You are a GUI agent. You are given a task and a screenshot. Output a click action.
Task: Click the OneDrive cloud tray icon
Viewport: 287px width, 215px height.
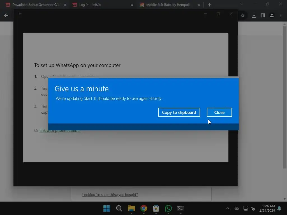click(x=237, y=208)
